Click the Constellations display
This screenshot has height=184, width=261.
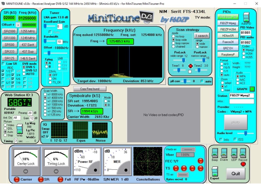[x=148, y=161]
